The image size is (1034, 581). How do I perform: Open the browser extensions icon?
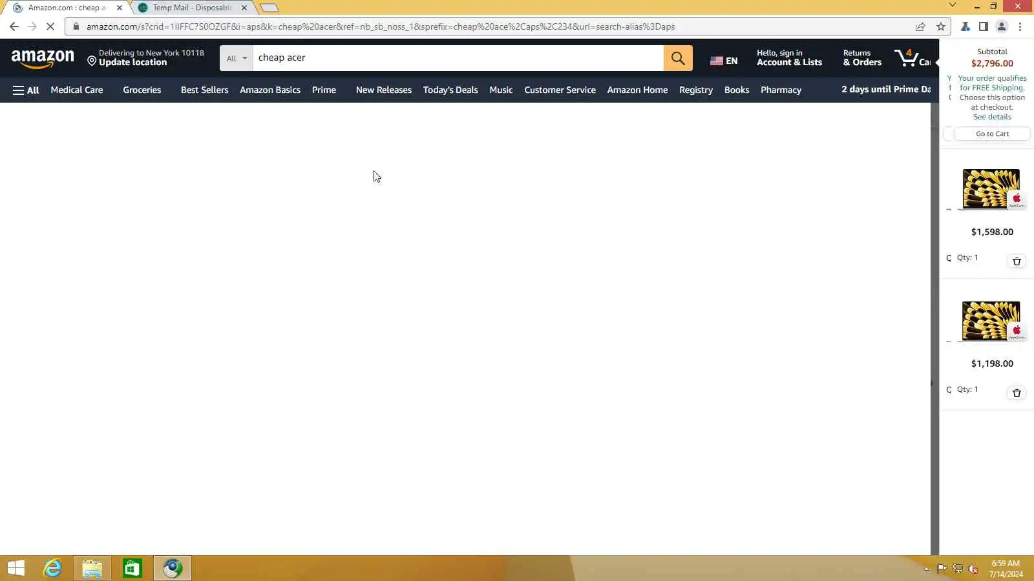pyautogui.click(x=965, y=26)
